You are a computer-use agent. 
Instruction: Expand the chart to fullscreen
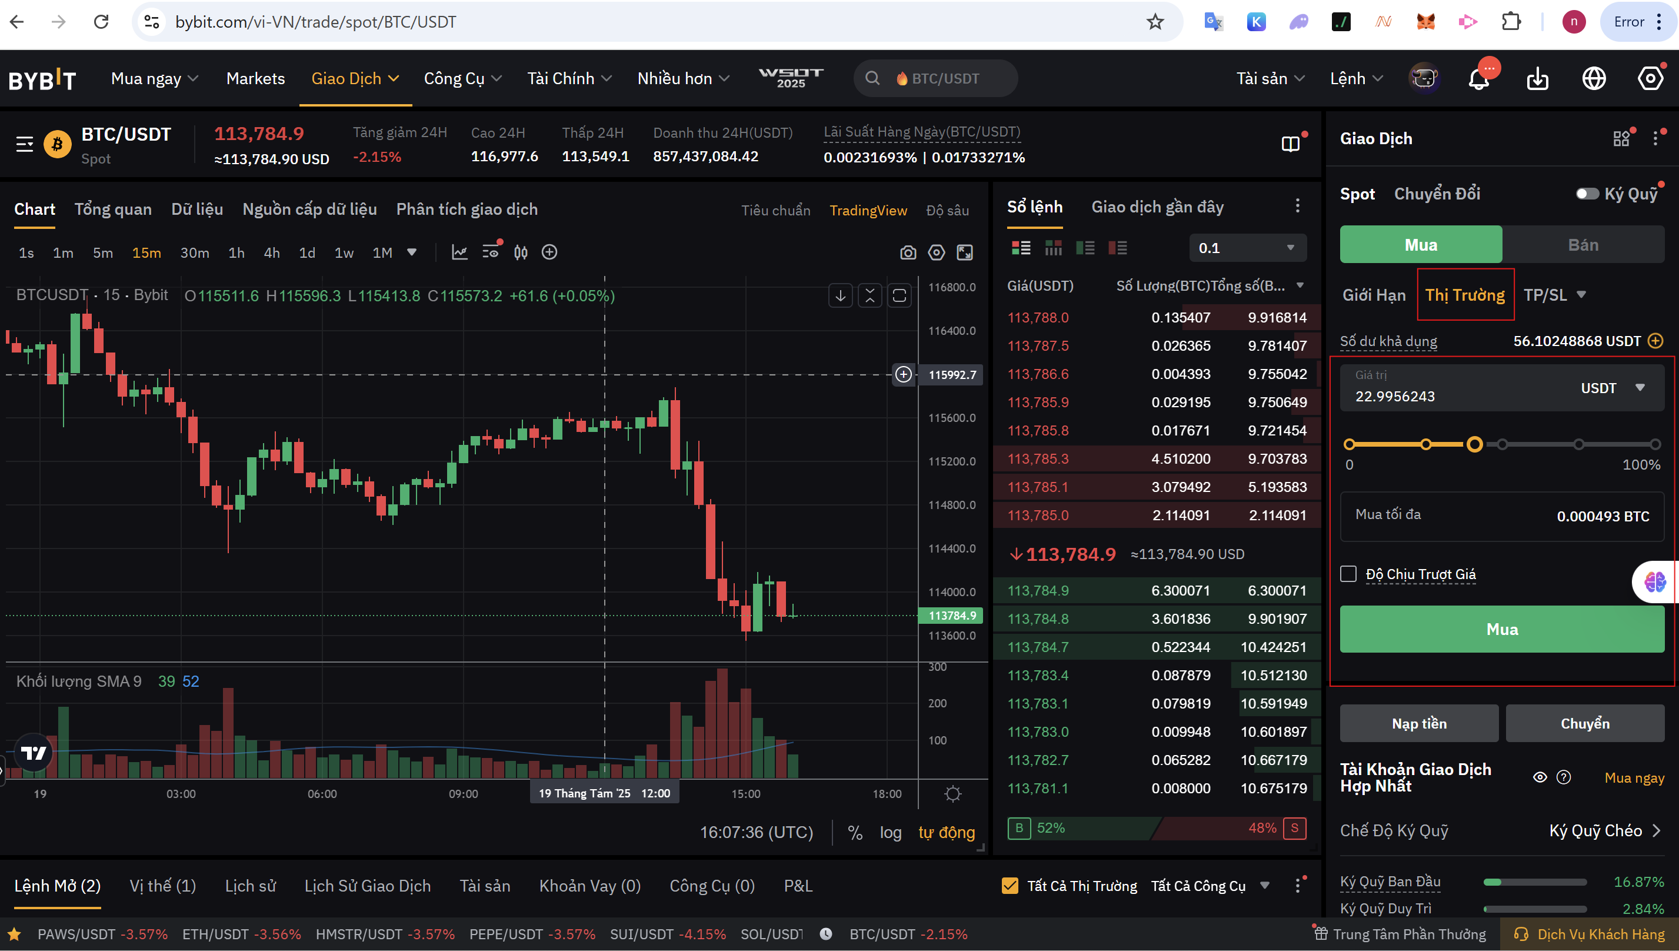964,253
